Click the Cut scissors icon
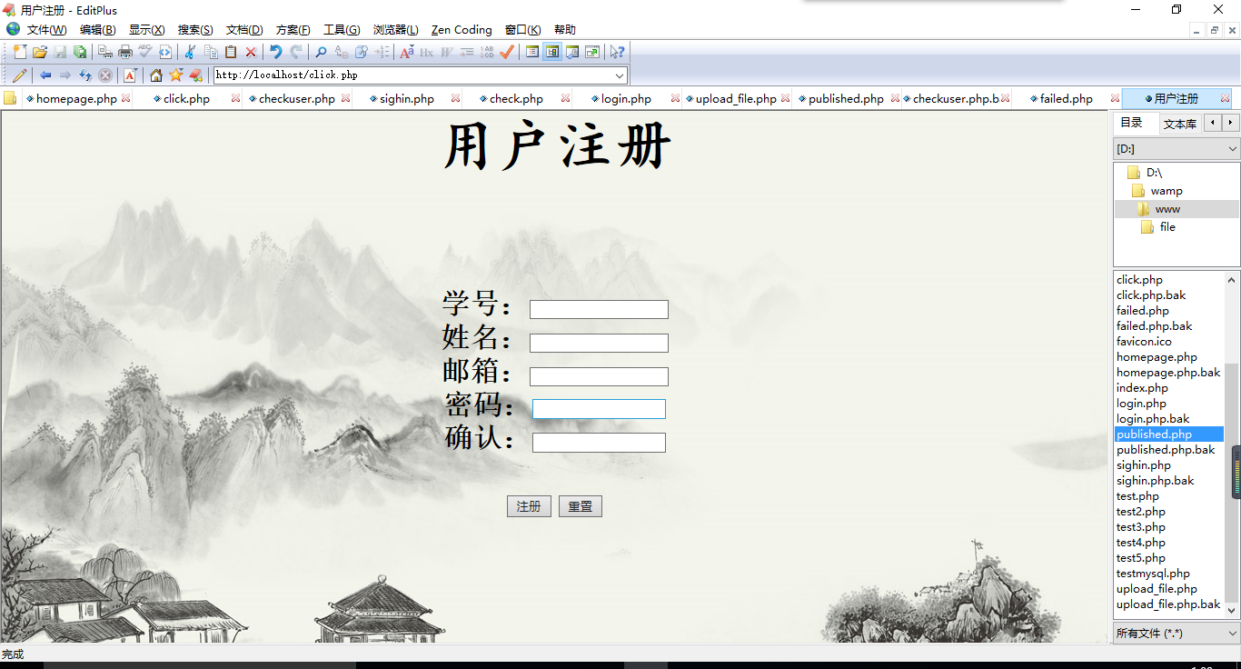 point(189,52)
